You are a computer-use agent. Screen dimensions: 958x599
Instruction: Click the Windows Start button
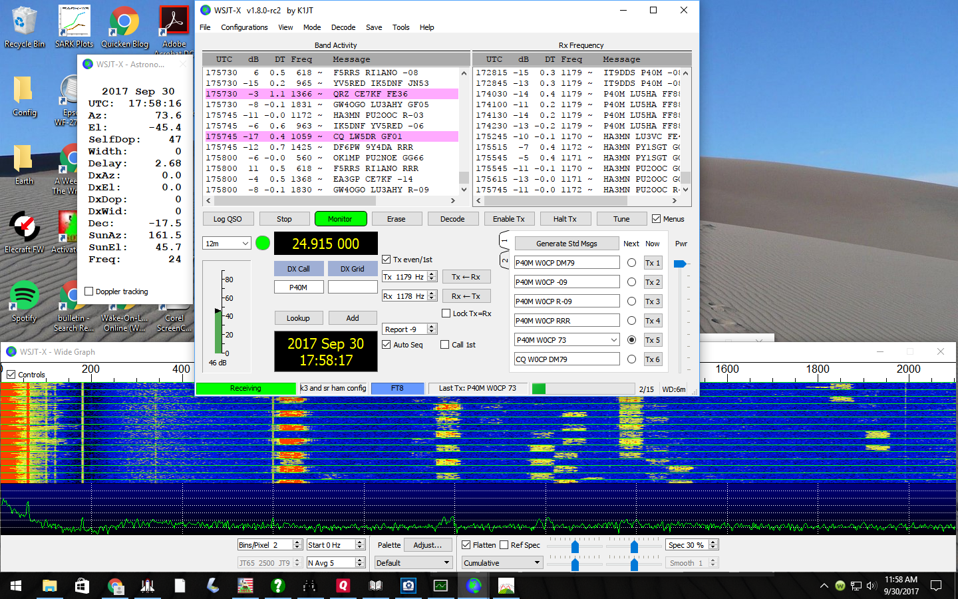click(14, 586)
